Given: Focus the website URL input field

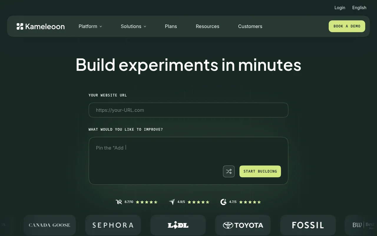Looking at the screenshot, I should click(x=188, y=110).
